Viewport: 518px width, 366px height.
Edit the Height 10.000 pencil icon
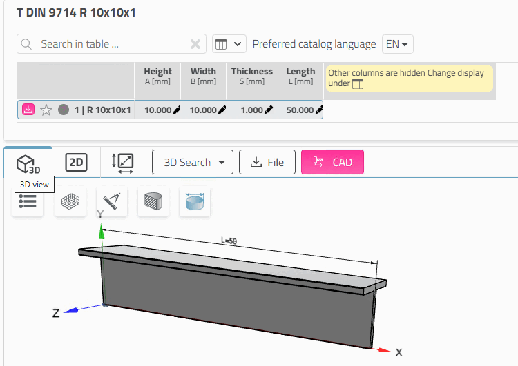click(177, 110)
